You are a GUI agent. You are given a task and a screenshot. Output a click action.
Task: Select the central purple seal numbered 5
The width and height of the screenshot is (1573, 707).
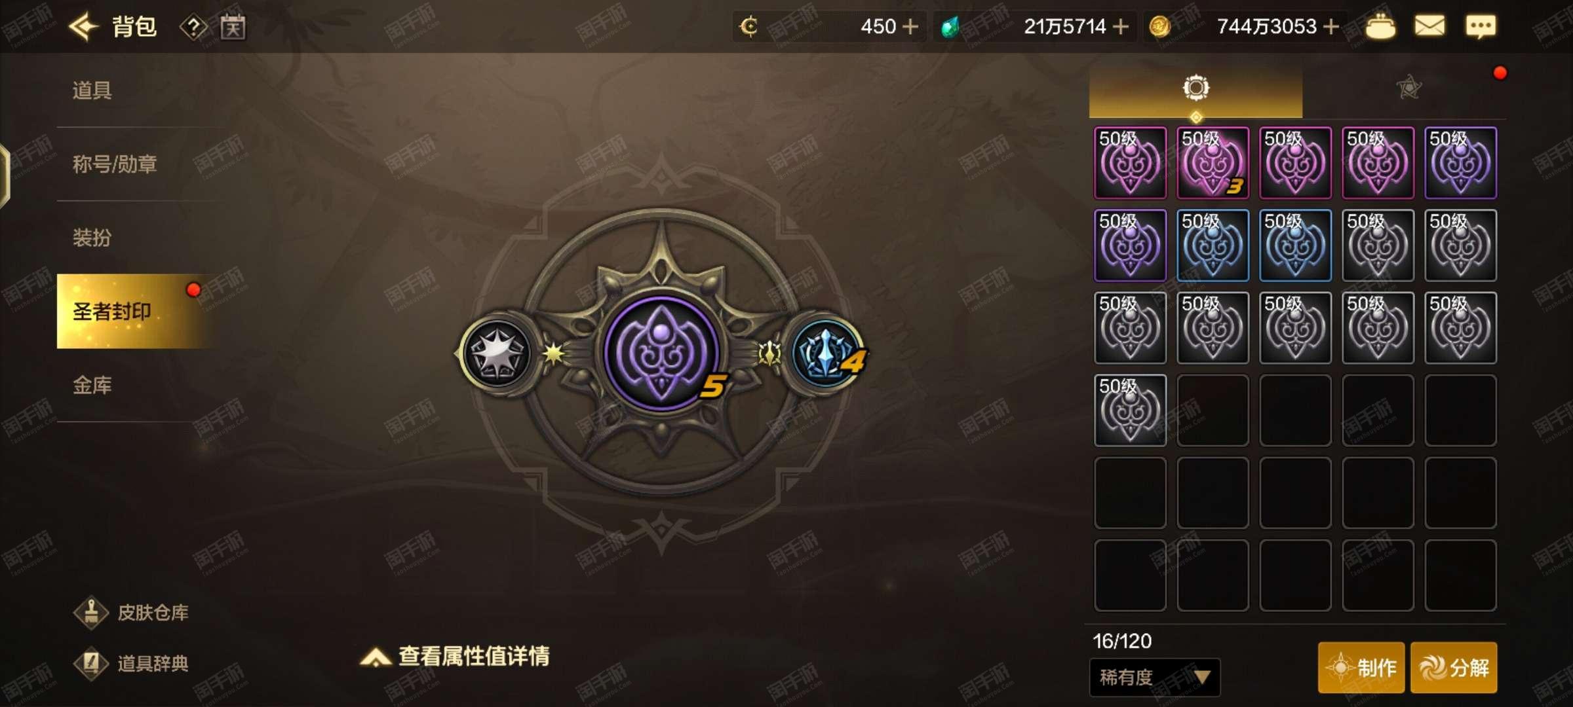coord(661,353)
